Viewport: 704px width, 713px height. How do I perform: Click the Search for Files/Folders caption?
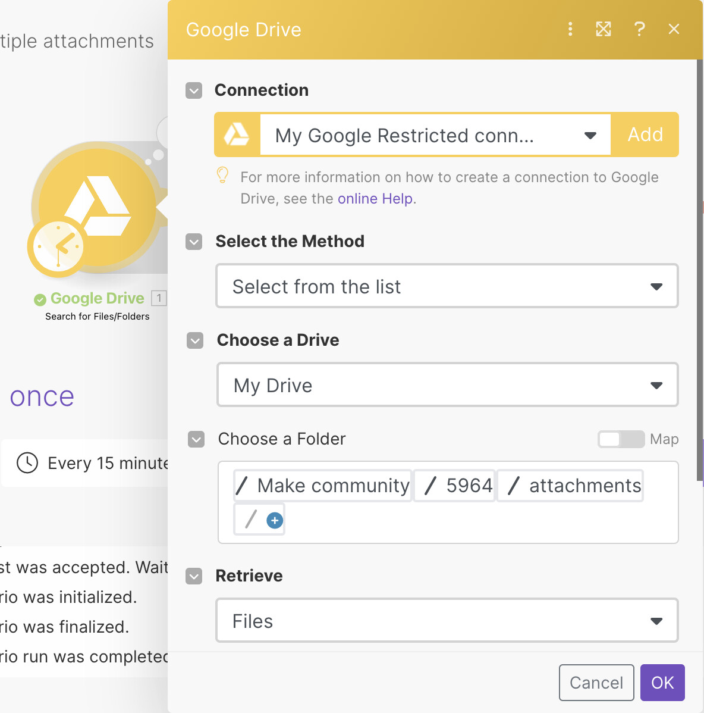[97, 317]
